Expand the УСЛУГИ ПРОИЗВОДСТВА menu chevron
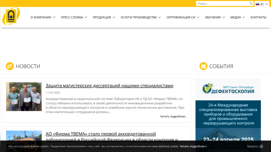This screenshot has height=152, width=271. coord(160,17)
